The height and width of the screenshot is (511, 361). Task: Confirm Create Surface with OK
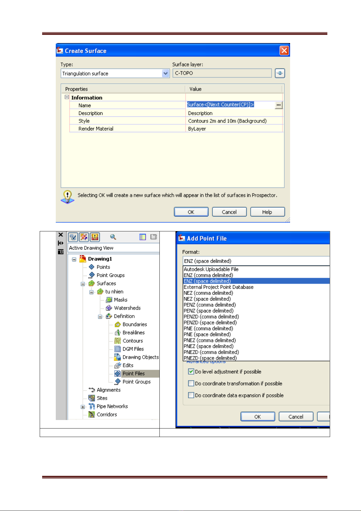(191, 212)
